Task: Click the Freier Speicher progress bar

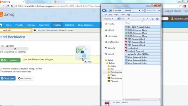Action: click(x=14, y=49)
